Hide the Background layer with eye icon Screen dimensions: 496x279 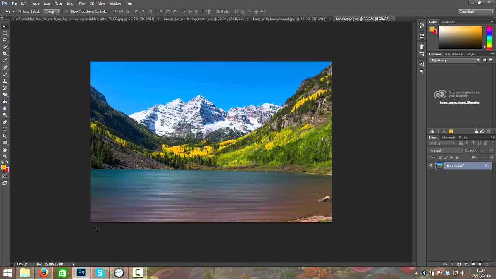click(431, 166)
